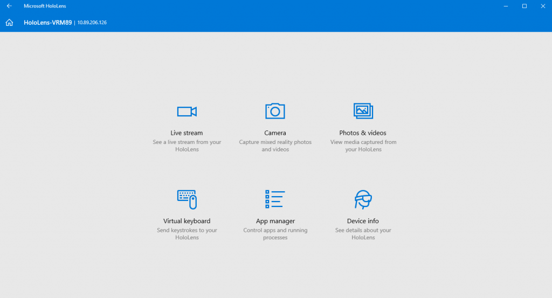
Task: Minimize the Microsoft HoloLens window
Action: pyautogui.click(x=506, y=6)
